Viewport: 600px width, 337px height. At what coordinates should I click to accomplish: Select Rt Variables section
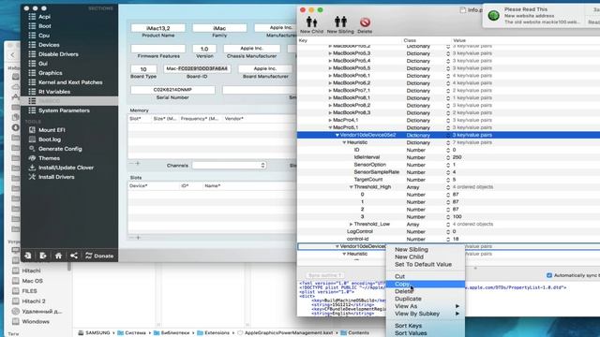[54, 92]
